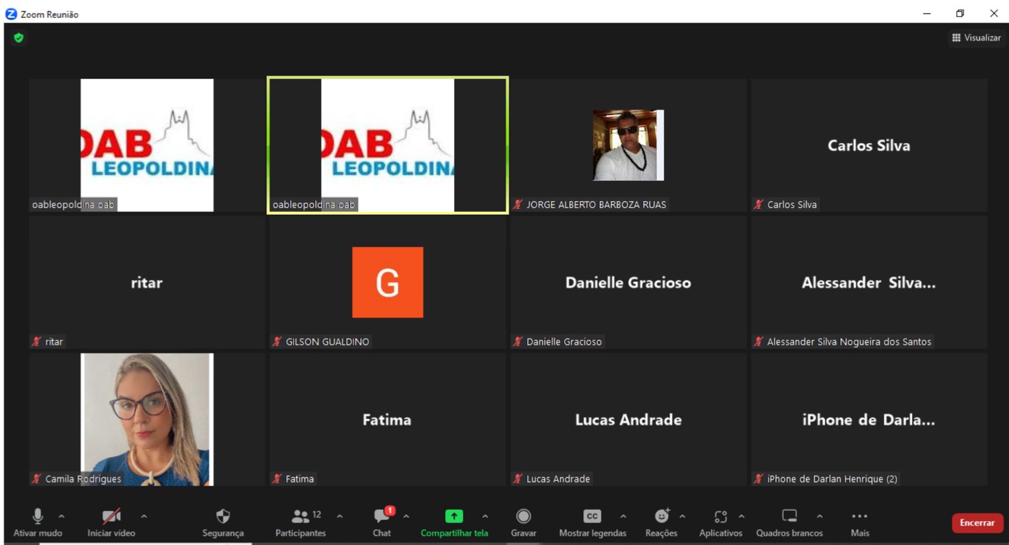Expand video options arrow beside Iniciar vídeo

pyautogui.click(x=144, y=516)
